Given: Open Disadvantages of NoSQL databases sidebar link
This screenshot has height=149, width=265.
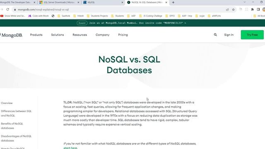Looking at the screenshot, I should pyautogui.click(x=16, y=138).
